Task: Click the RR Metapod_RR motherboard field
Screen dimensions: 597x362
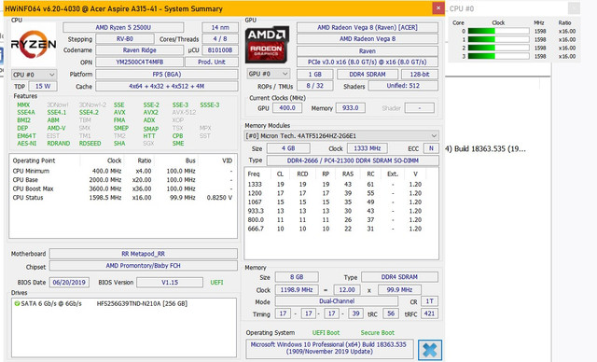Action: (143, 254)
